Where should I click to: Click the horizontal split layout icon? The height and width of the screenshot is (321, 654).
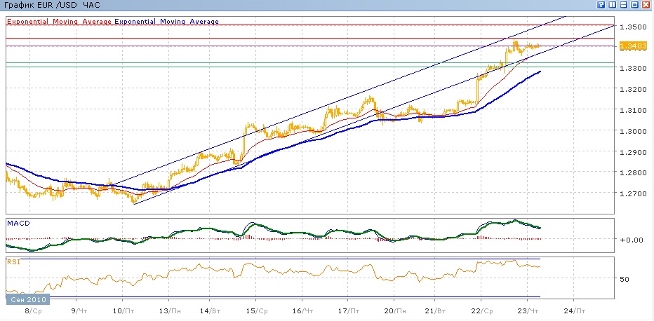point(623,5)
